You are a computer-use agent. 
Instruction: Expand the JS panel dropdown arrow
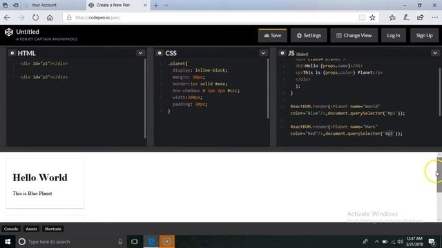click(435, 53)
